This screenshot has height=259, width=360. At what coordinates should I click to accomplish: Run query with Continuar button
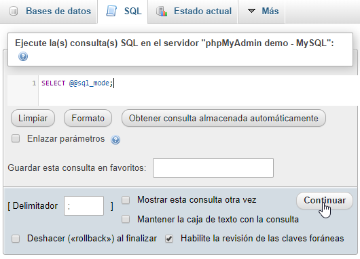tap(325, 201)
